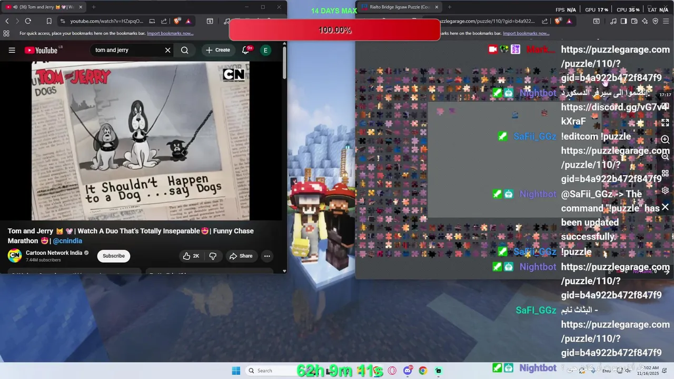Open the Create menu on YouTube
674x379 pixels.
coord(218,50)
